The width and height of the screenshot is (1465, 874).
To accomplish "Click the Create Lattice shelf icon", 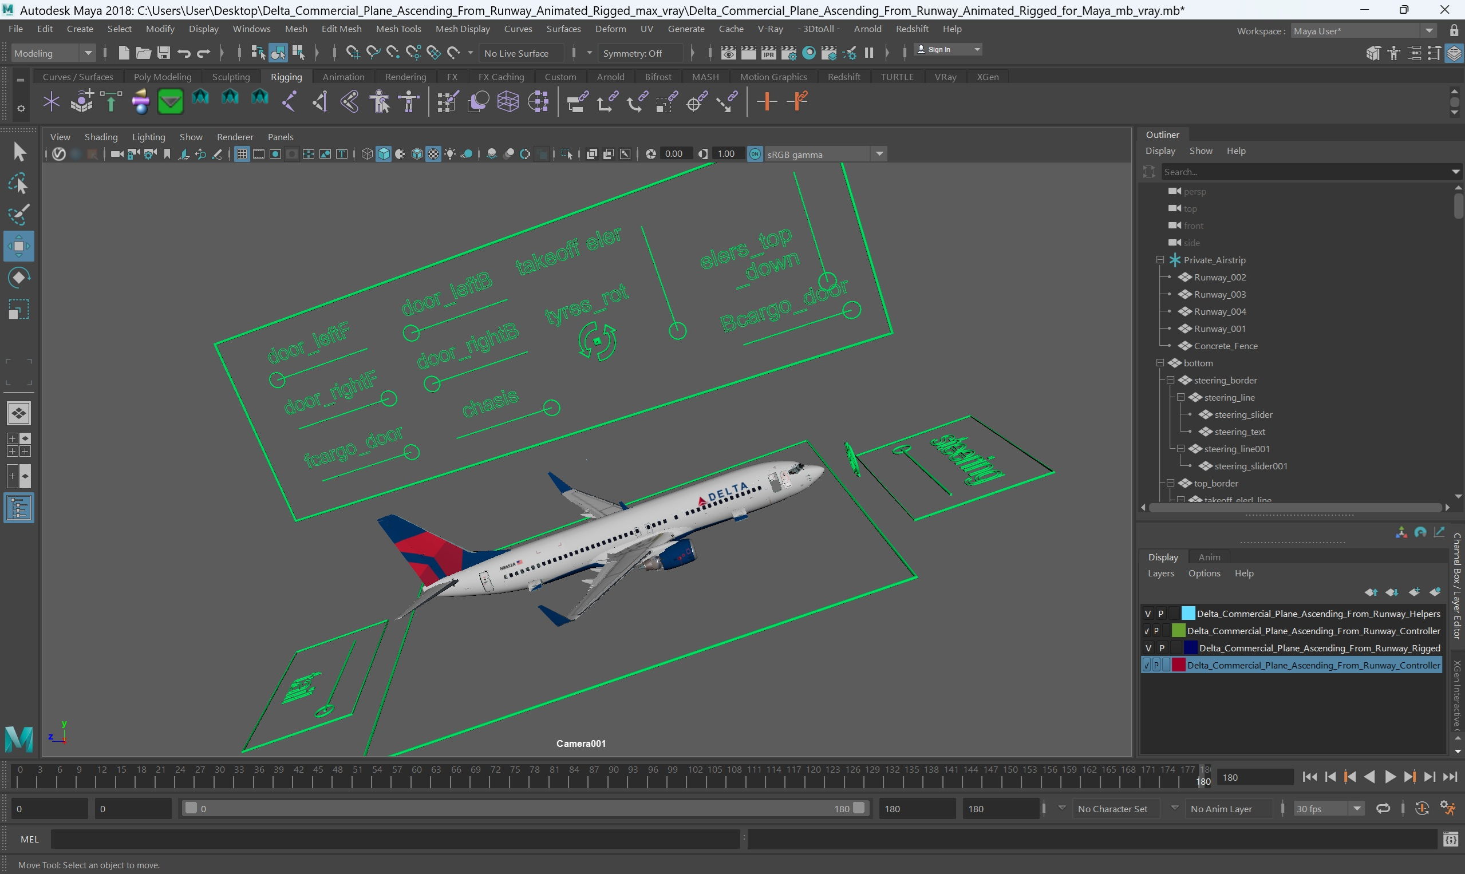I will point(508,102).
